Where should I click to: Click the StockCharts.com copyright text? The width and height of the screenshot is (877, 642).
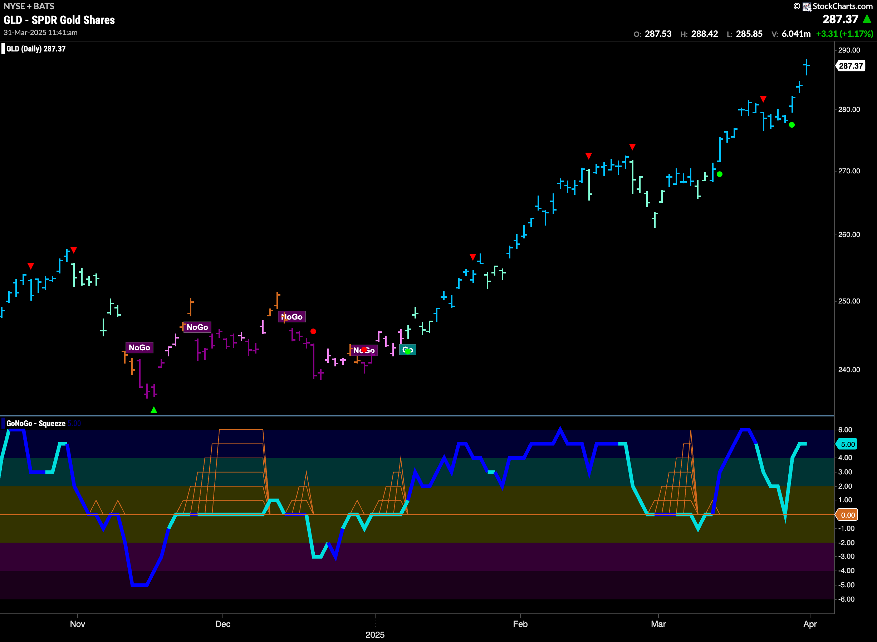[x=842, y=6]
